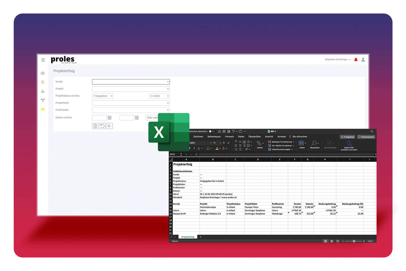Click the Datum von start date field
Image resolution: width=406 pixels, height=271 pixels.
click(99, 118)
